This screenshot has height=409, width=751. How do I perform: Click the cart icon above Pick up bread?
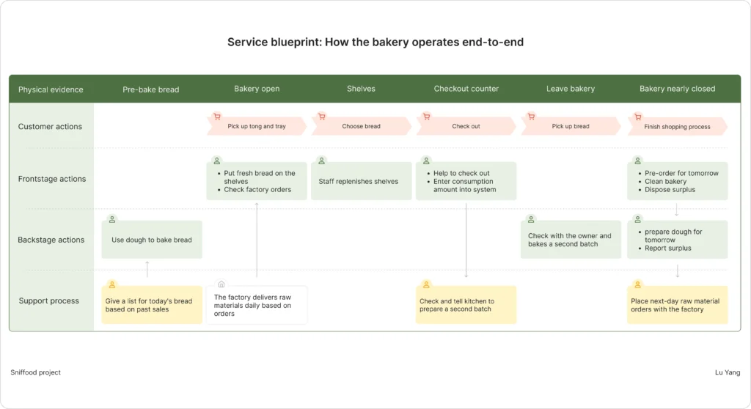coord(531,116)
